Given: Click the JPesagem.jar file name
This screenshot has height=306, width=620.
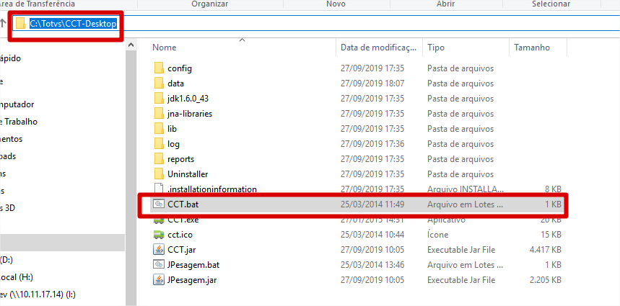Looking at the screenshot, I should [x=192, y=280].
